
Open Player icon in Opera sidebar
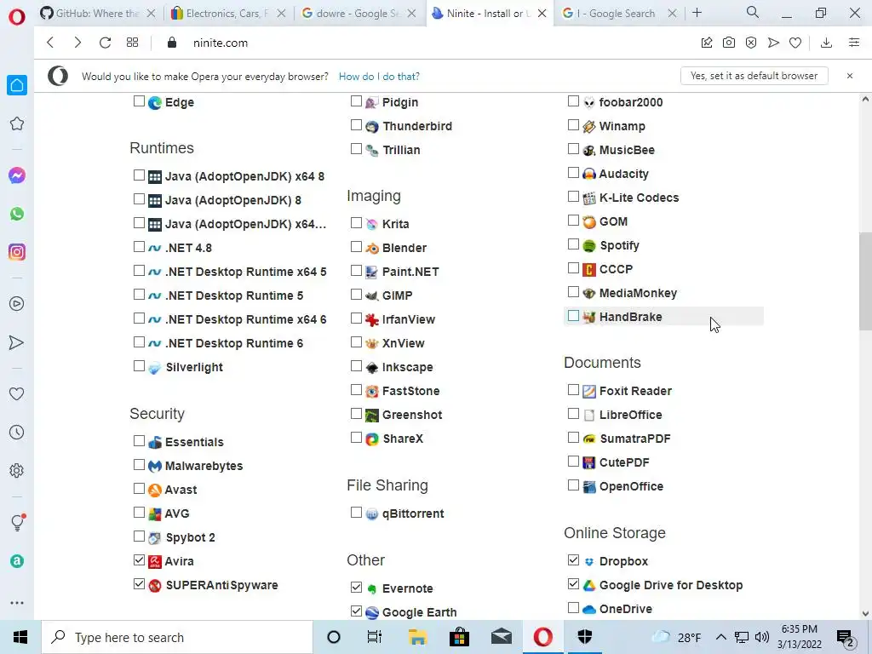[x=17, y=304]
